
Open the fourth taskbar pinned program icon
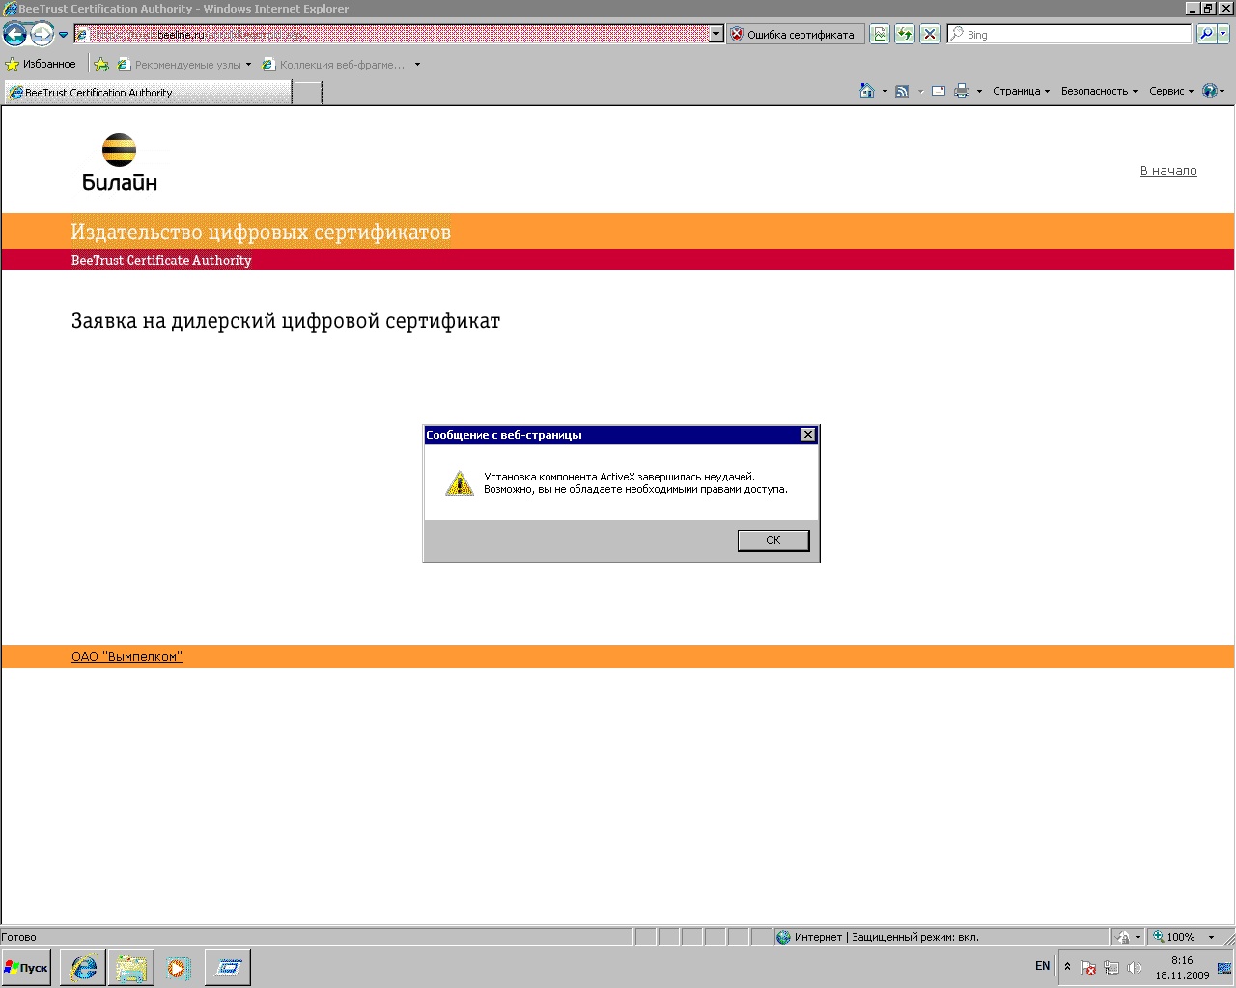[228, 968]
